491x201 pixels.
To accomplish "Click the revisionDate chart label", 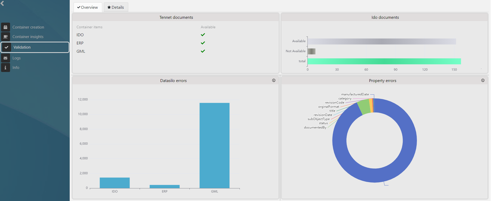I will click(x=323, y=115).
